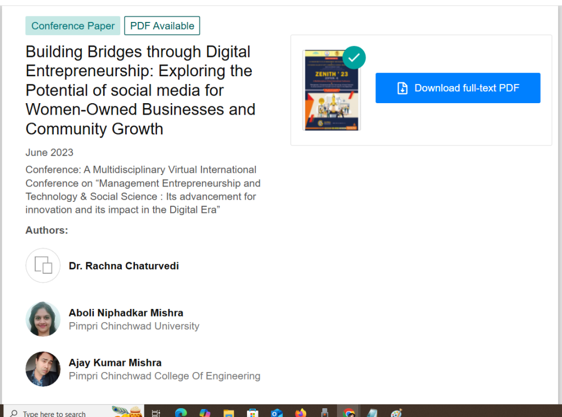Visit the Pimpri Chinchwad University link
This screenshot has height=417, width=562.
[x=134, y=325]
